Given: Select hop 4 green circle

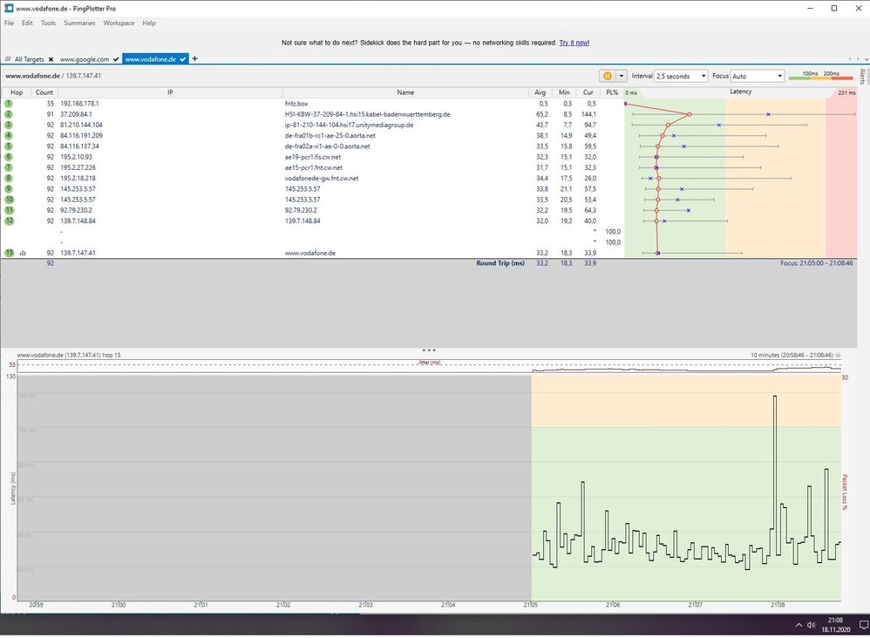Looking at the screenshot, I should coord(9,135).
